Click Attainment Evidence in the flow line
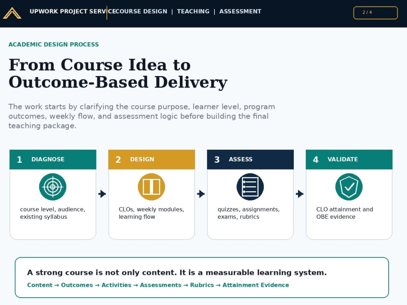 [256, 285]
